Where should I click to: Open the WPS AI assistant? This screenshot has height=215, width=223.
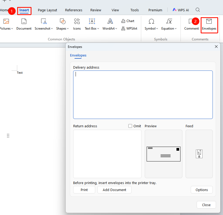point(180,10)
